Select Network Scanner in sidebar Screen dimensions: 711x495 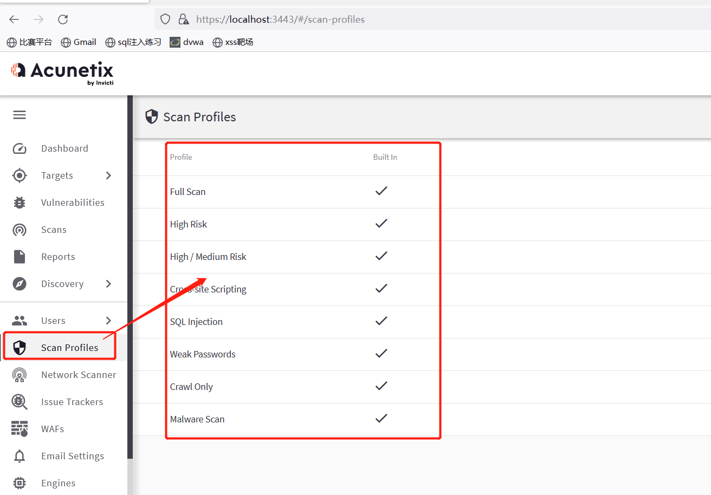79,375
